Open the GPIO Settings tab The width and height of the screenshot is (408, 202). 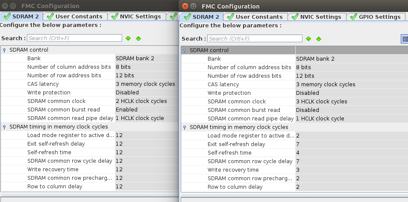pyautogui.click(x=376, y=17)
